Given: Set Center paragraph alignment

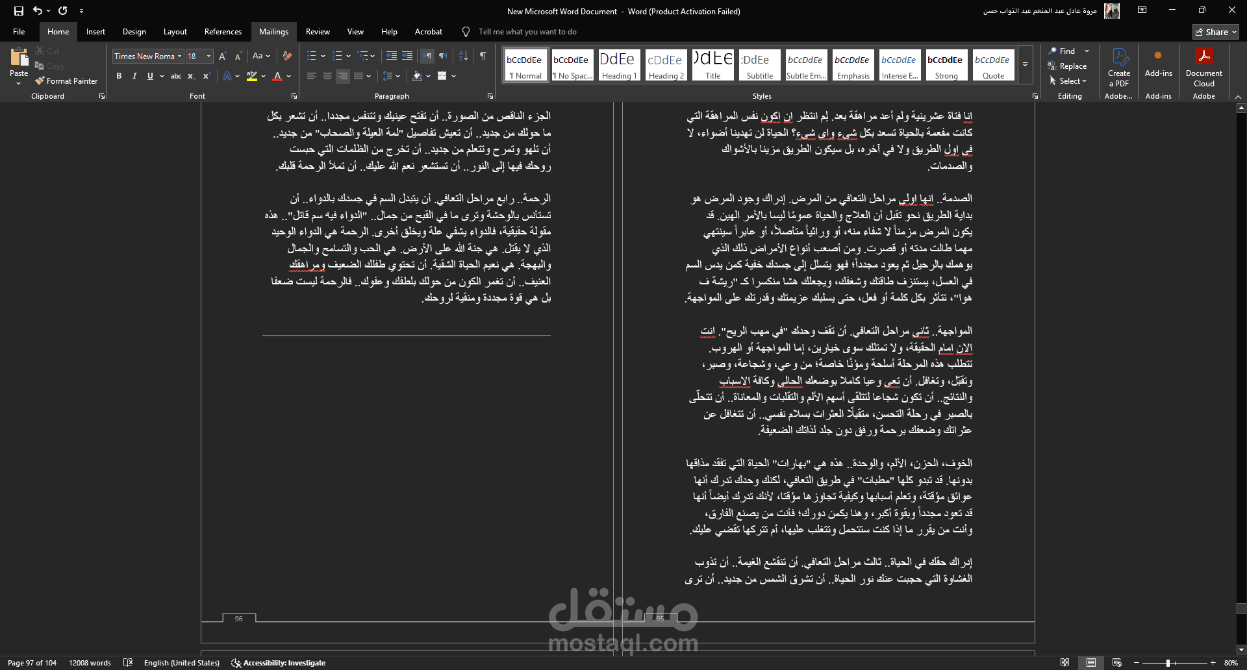Looking at the screenshot, I should point(327,76).
